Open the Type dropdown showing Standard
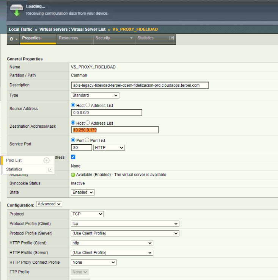Viewport: 278px width, 280px height. tap(95, 95)
